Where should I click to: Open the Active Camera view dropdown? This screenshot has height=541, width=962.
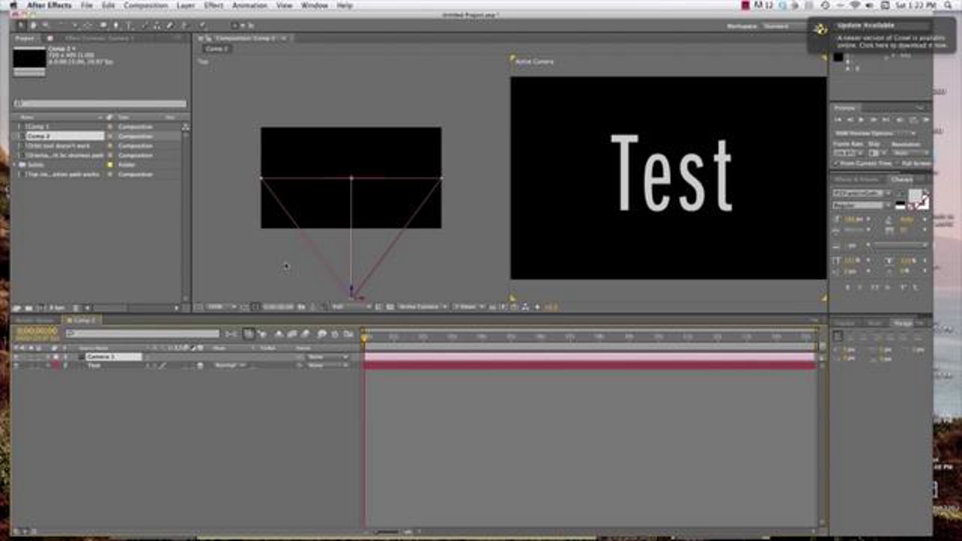point(422,307)
